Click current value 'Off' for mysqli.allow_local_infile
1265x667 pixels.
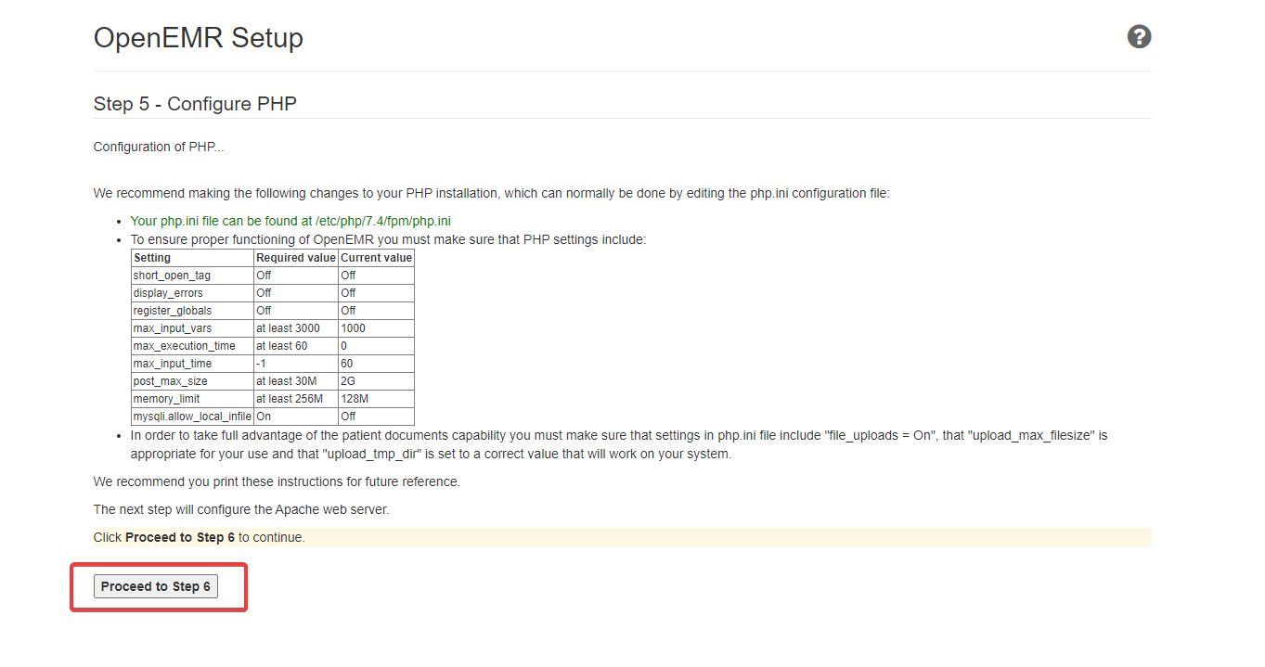coord(376,417)
